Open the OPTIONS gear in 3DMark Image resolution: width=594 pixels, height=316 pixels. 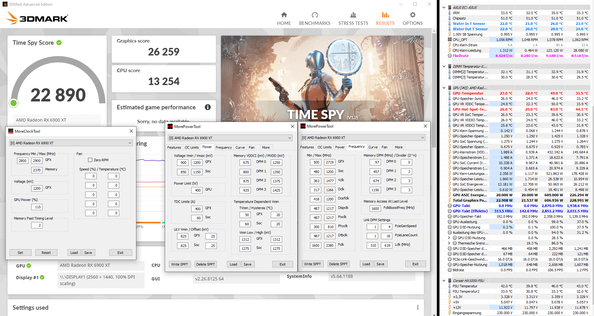pyautogui.click(x=413, y=19)
